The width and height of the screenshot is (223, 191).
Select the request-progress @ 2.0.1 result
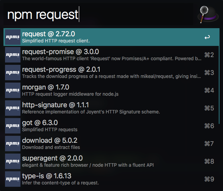111,73
